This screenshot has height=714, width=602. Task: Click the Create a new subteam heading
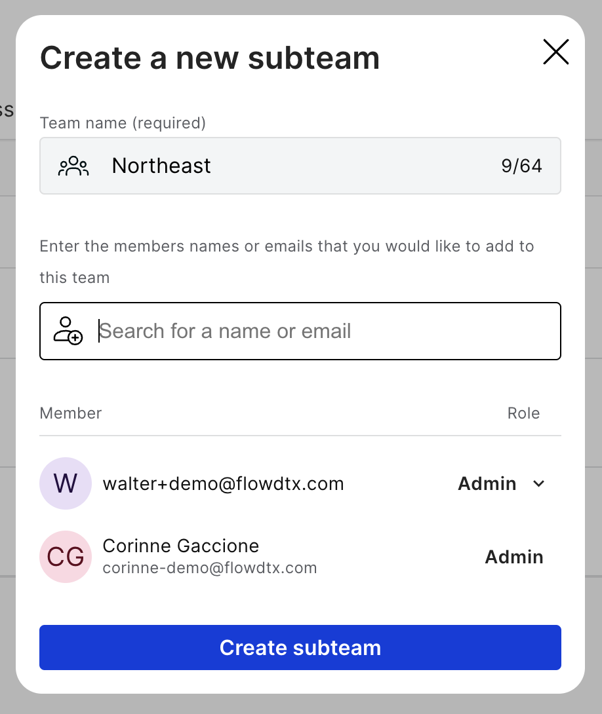pyautogui.click(x=210, y=58)
